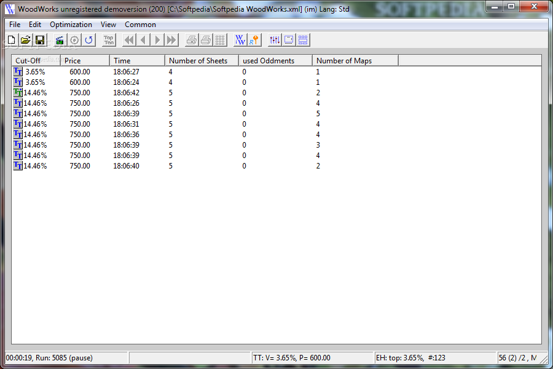553x369 pixels.
Task: Click status text 'EH: top: 3.65%, #:123'
Action: 410,358
